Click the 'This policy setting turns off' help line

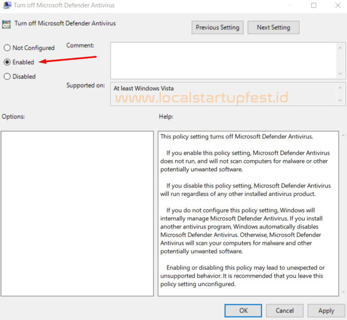point(236,137)
